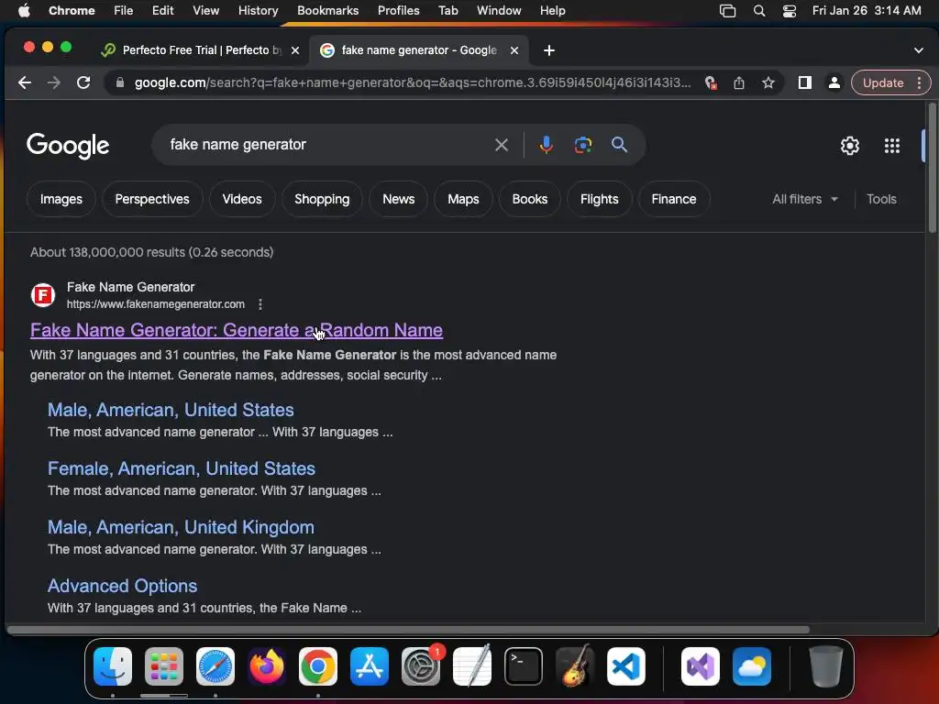This screenshot has height=704, width=939.
Task: Click the horizontal scrollbar at page bottom
Action: (x=408, y=630)
